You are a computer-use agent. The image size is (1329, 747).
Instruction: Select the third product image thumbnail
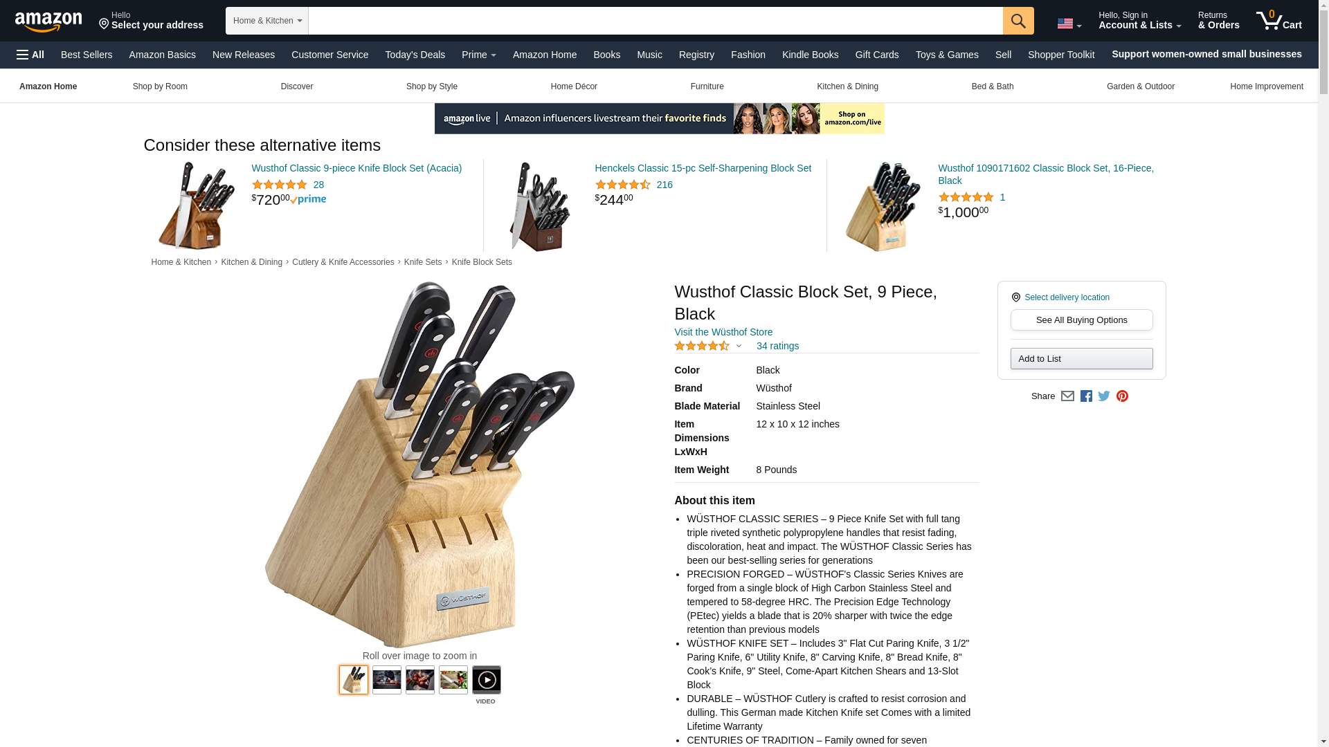(420, 680)
